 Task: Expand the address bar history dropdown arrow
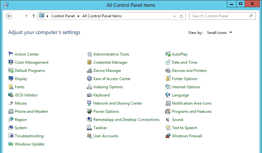(x=175, y=16)
